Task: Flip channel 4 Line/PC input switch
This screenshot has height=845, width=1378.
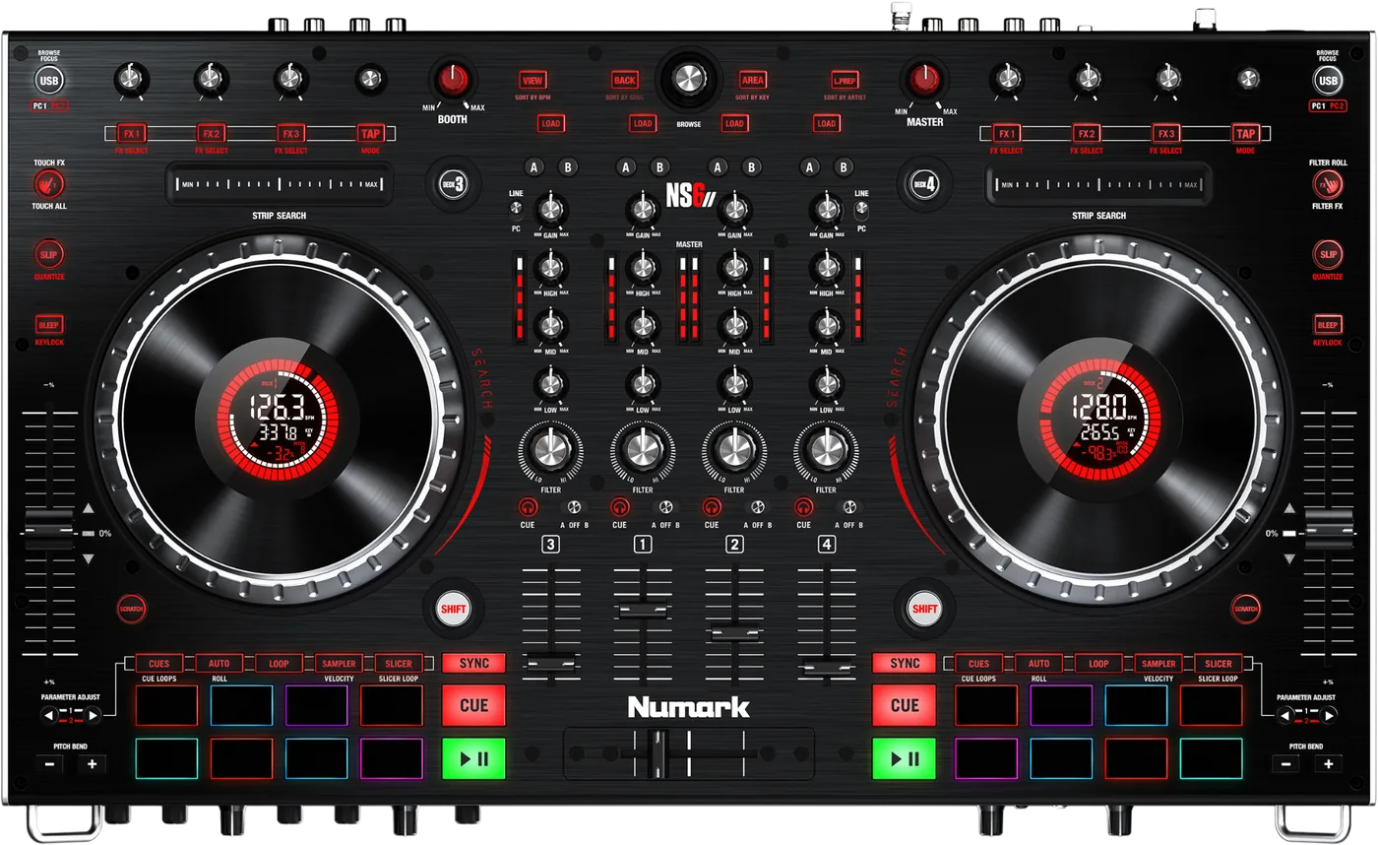Action: point(862,209)
